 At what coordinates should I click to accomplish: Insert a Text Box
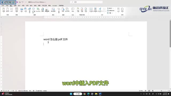pyautogui.click(x=91, y=10)
